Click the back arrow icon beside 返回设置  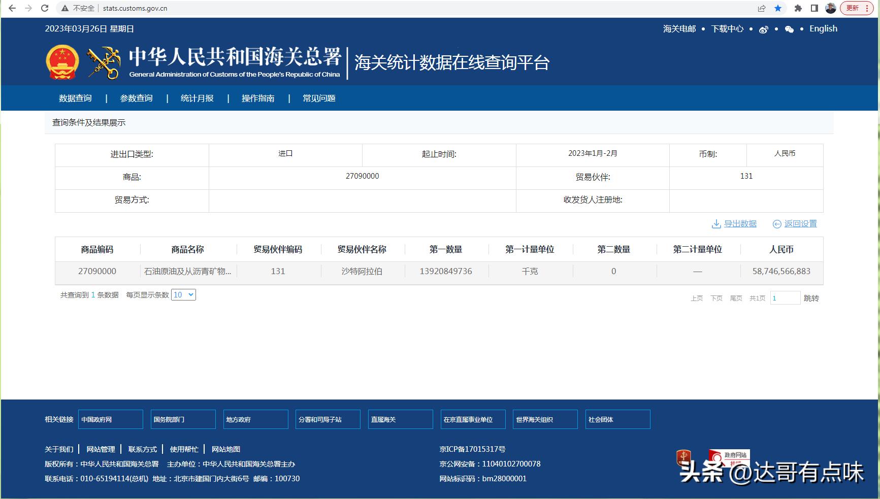coord(776,223)
